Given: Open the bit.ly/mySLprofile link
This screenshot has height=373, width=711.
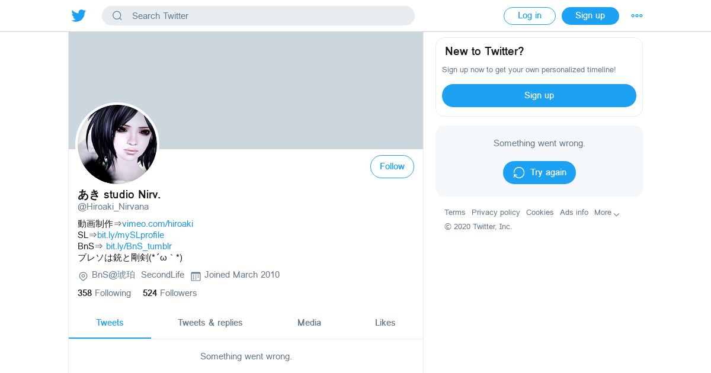Looking at the screenshot, I should pos(130,235).
